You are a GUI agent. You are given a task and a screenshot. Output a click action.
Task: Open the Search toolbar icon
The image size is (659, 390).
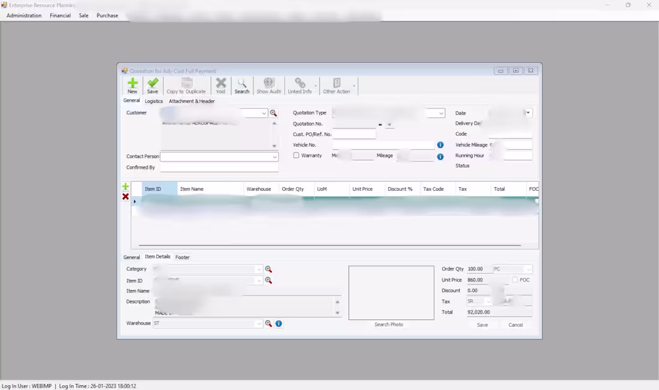(242, 84)
